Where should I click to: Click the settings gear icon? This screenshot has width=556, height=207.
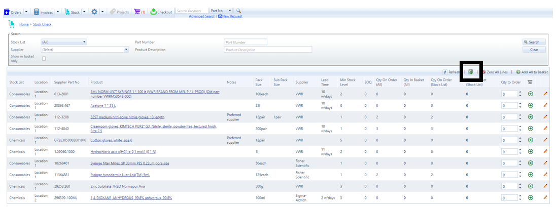click(94, 12)
